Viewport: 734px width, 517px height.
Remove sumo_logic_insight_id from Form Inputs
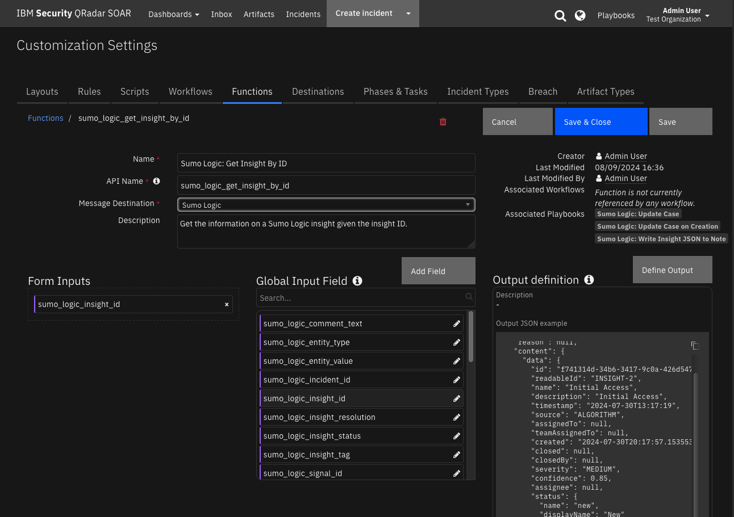coord(227,304)
